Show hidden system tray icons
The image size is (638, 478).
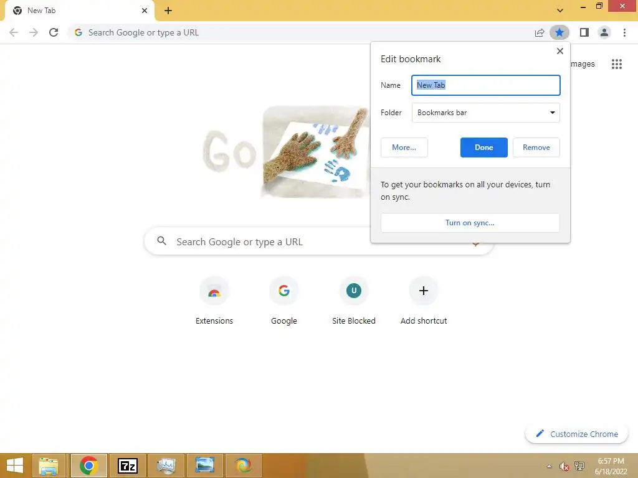[549, 466]
